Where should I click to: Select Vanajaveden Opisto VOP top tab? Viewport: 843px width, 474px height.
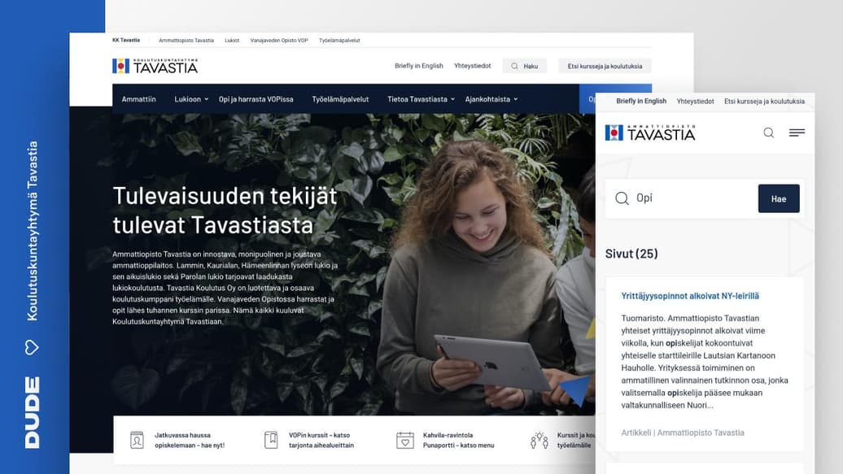coord(279,41)
